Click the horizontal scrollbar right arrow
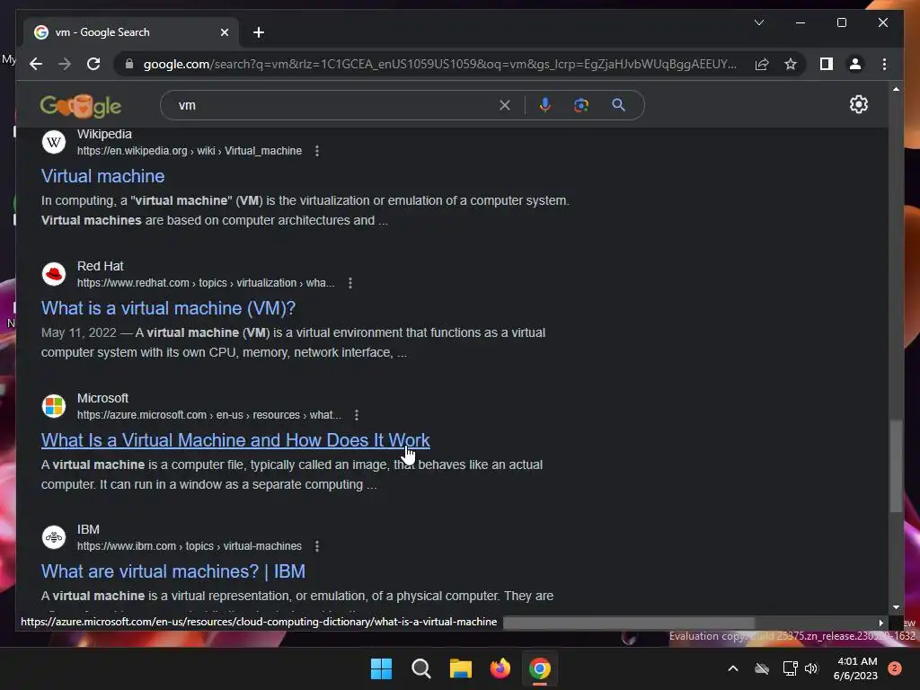This screenshot has width=920, height=690. 880,624
